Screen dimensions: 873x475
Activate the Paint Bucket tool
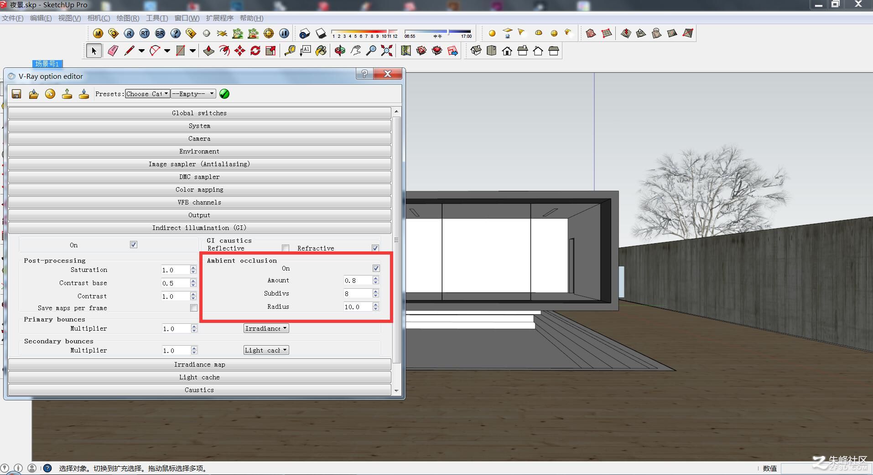point(321,51)
